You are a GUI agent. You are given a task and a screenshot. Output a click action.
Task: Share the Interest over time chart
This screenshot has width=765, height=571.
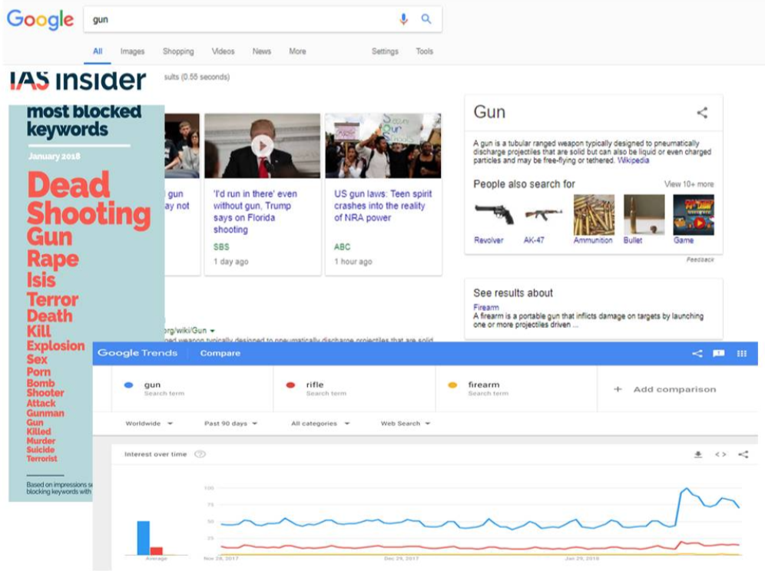click(743, 454)
